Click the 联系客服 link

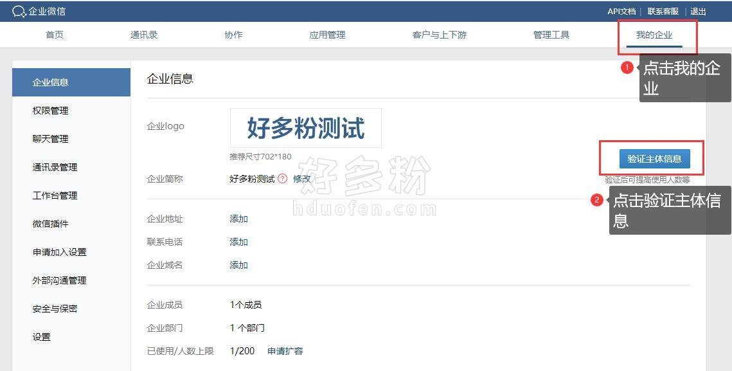point(663,11)
